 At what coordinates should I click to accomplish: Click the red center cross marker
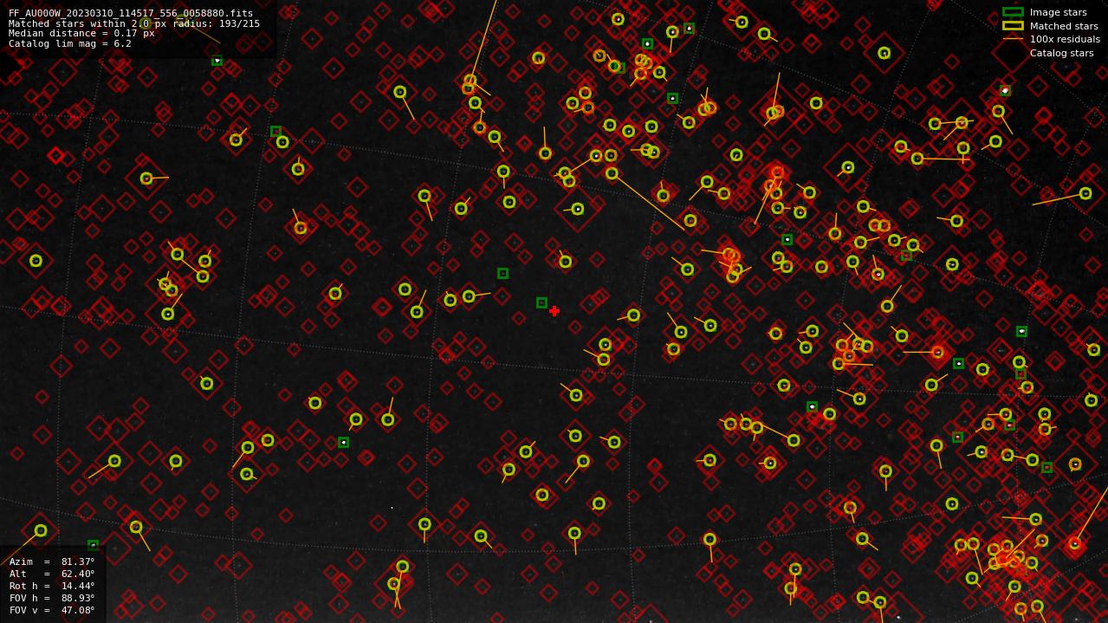click(x=554, y=311)
